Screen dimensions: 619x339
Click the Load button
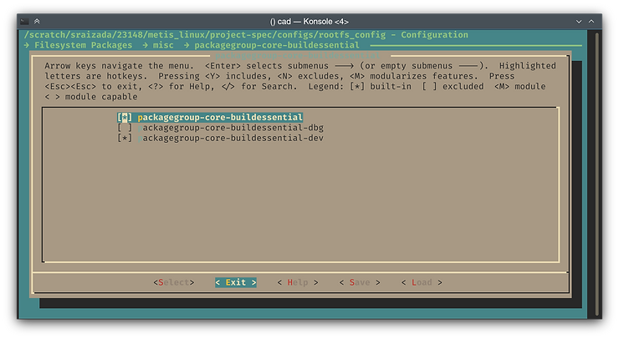[422, 282]
